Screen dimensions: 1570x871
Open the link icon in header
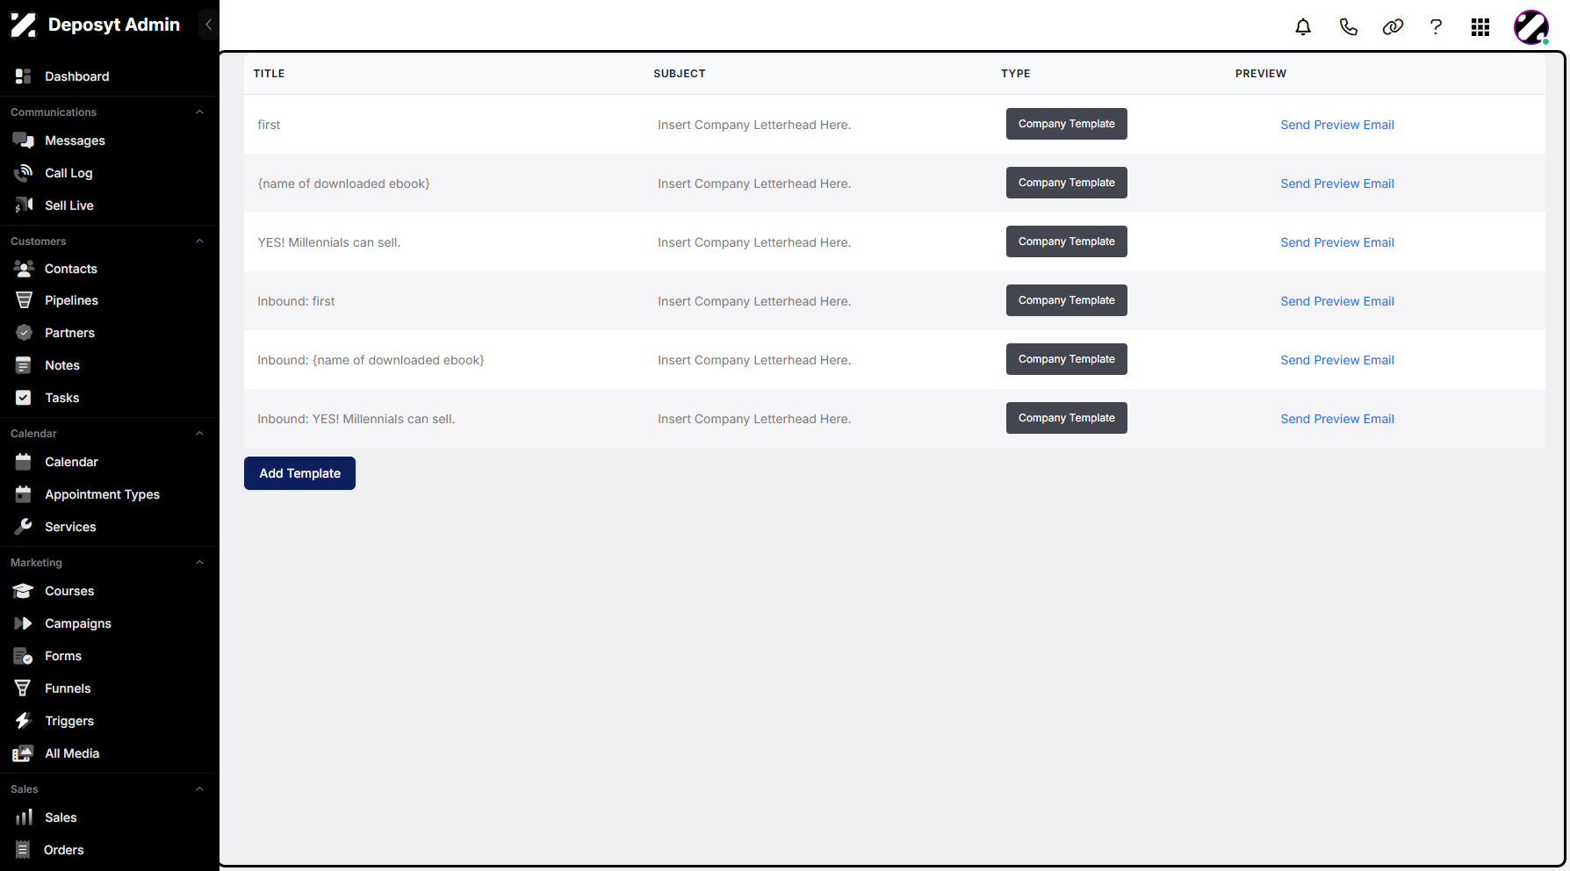pos(1393,27)
